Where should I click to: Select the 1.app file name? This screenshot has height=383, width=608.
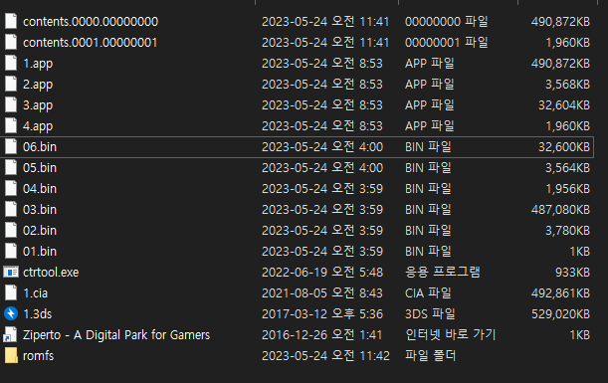pos(38,64)
